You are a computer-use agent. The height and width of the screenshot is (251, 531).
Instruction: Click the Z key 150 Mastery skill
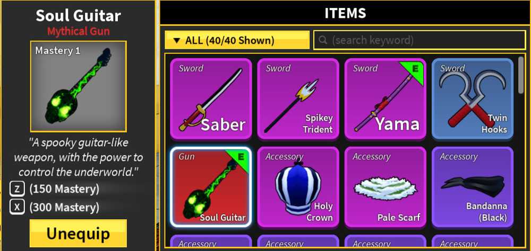coord(55,189)
